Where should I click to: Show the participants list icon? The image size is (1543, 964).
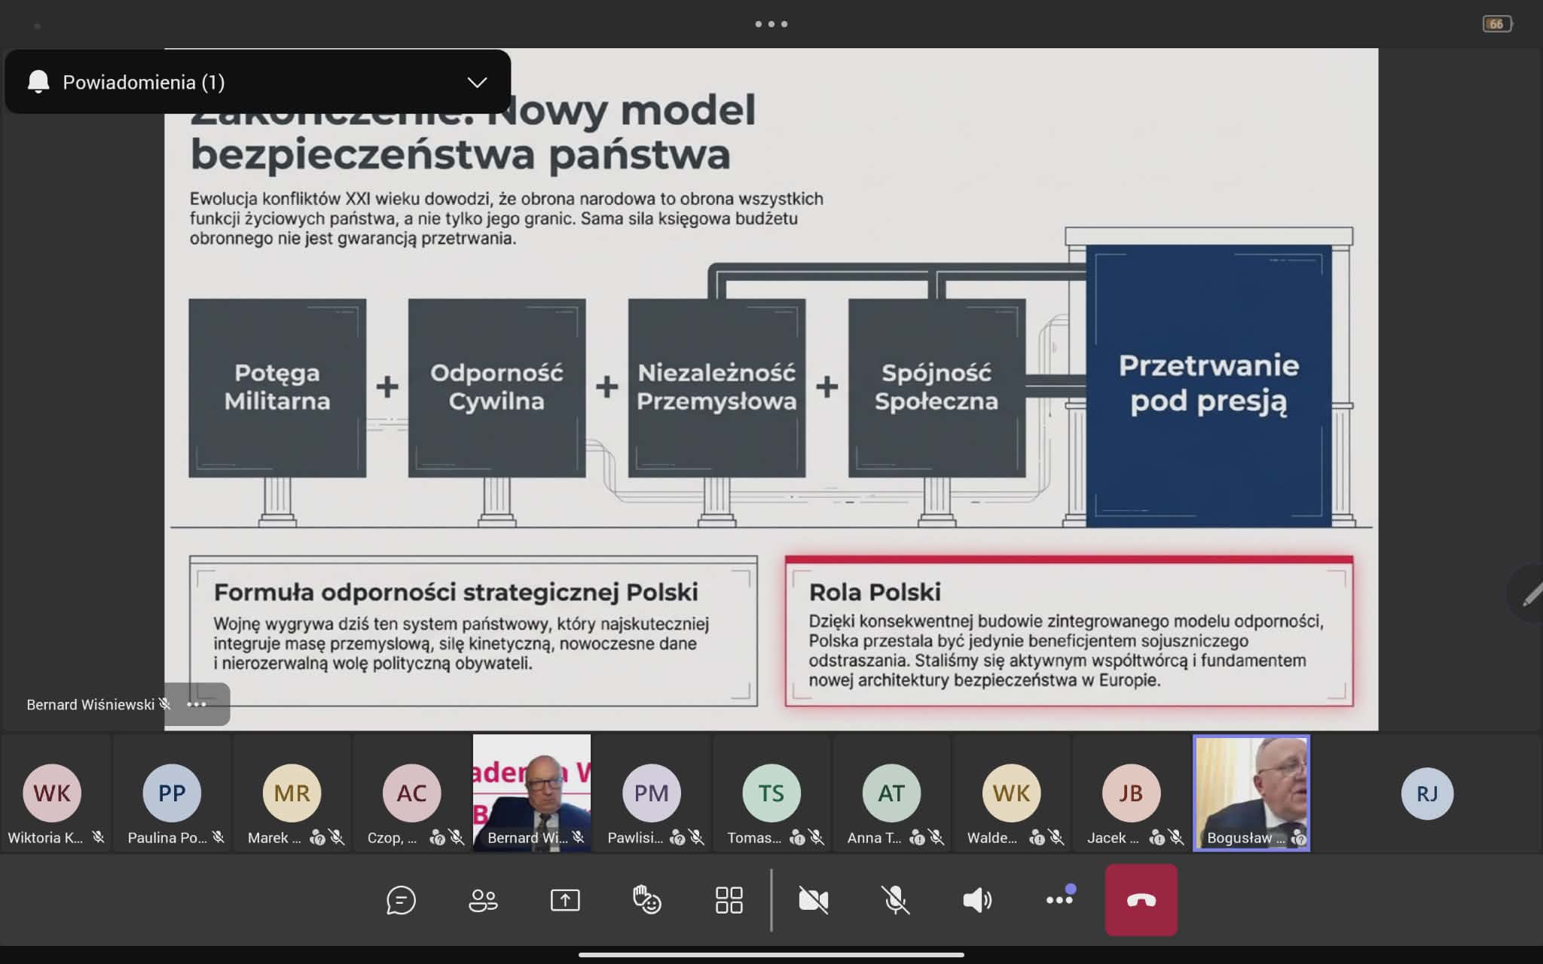click(483, 900)
